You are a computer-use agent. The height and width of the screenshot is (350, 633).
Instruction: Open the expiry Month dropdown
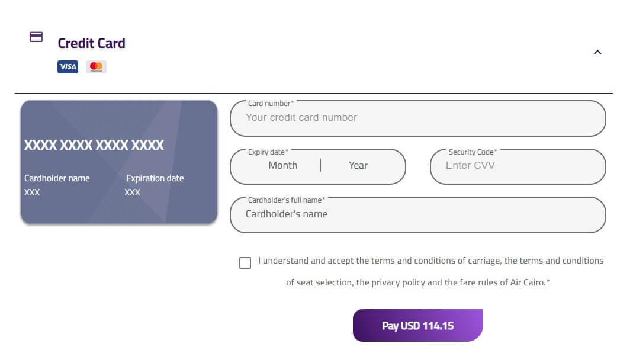click(x=283, y=165)
